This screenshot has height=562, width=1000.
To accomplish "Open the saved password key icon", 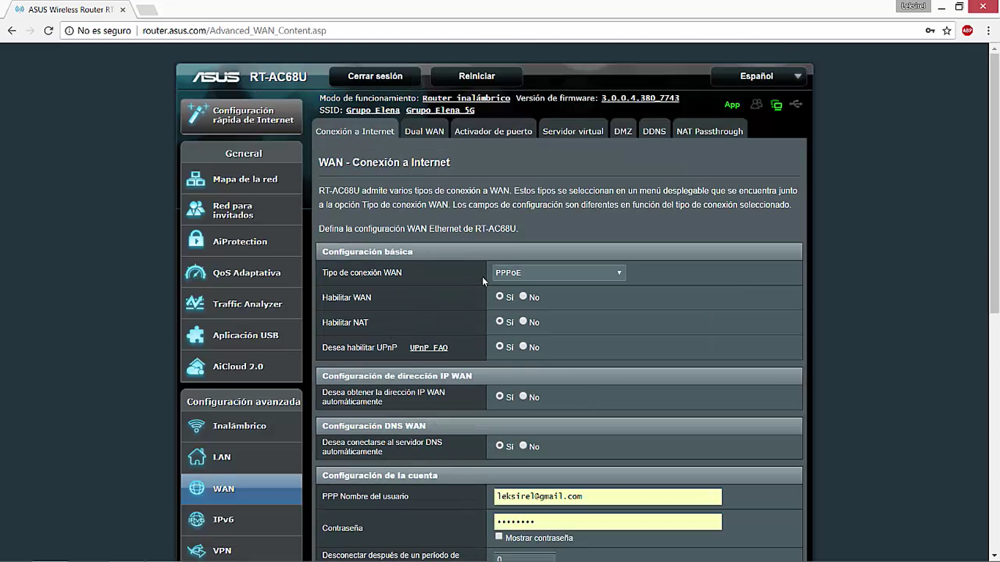I will click(x=930, y=31).
